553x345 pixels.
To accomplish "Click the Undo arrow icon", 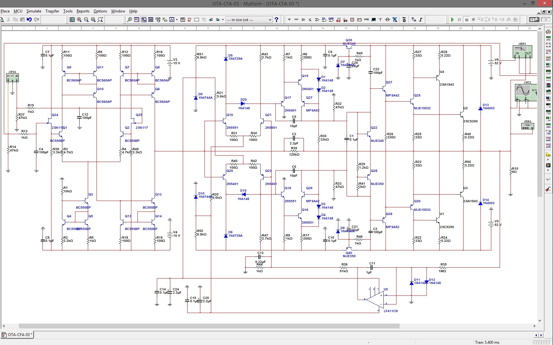I will click(x=29, y=20).
